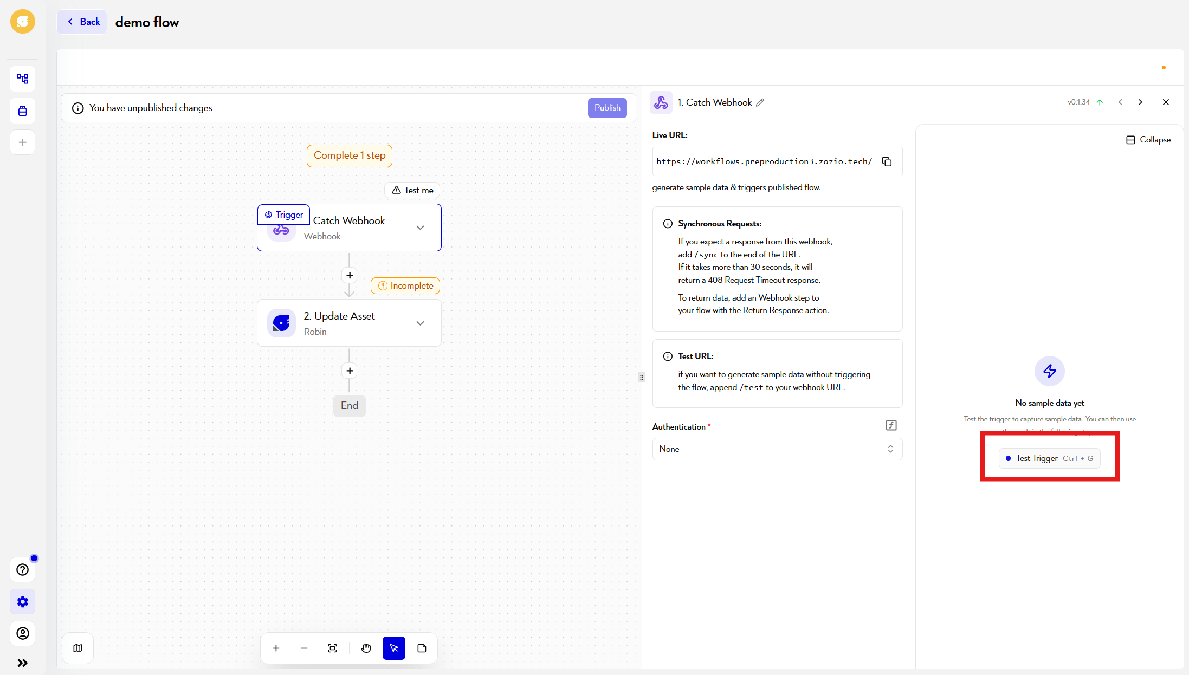Click the No sample data yet text
The height and width of the screenshot is (675, 1189).
(1050, 403)
